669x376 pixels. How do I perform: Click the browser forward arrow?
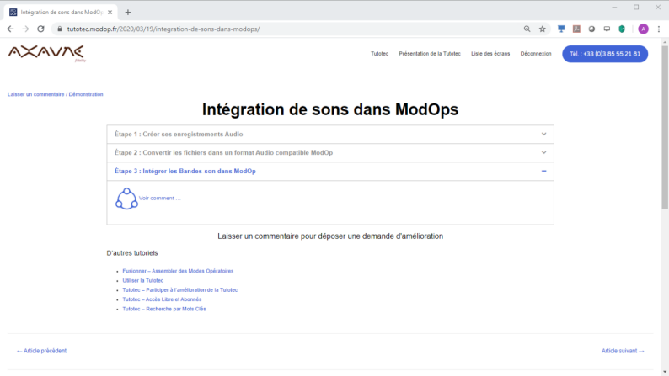coord(25,29)
